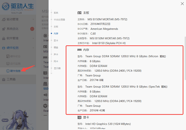
Task: Click the 主板 motherboard section icon
Action: coord(79,13)
